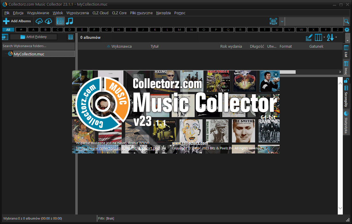Open the search box dropdown arrow
352x224 pixels.
pos(282,22)
